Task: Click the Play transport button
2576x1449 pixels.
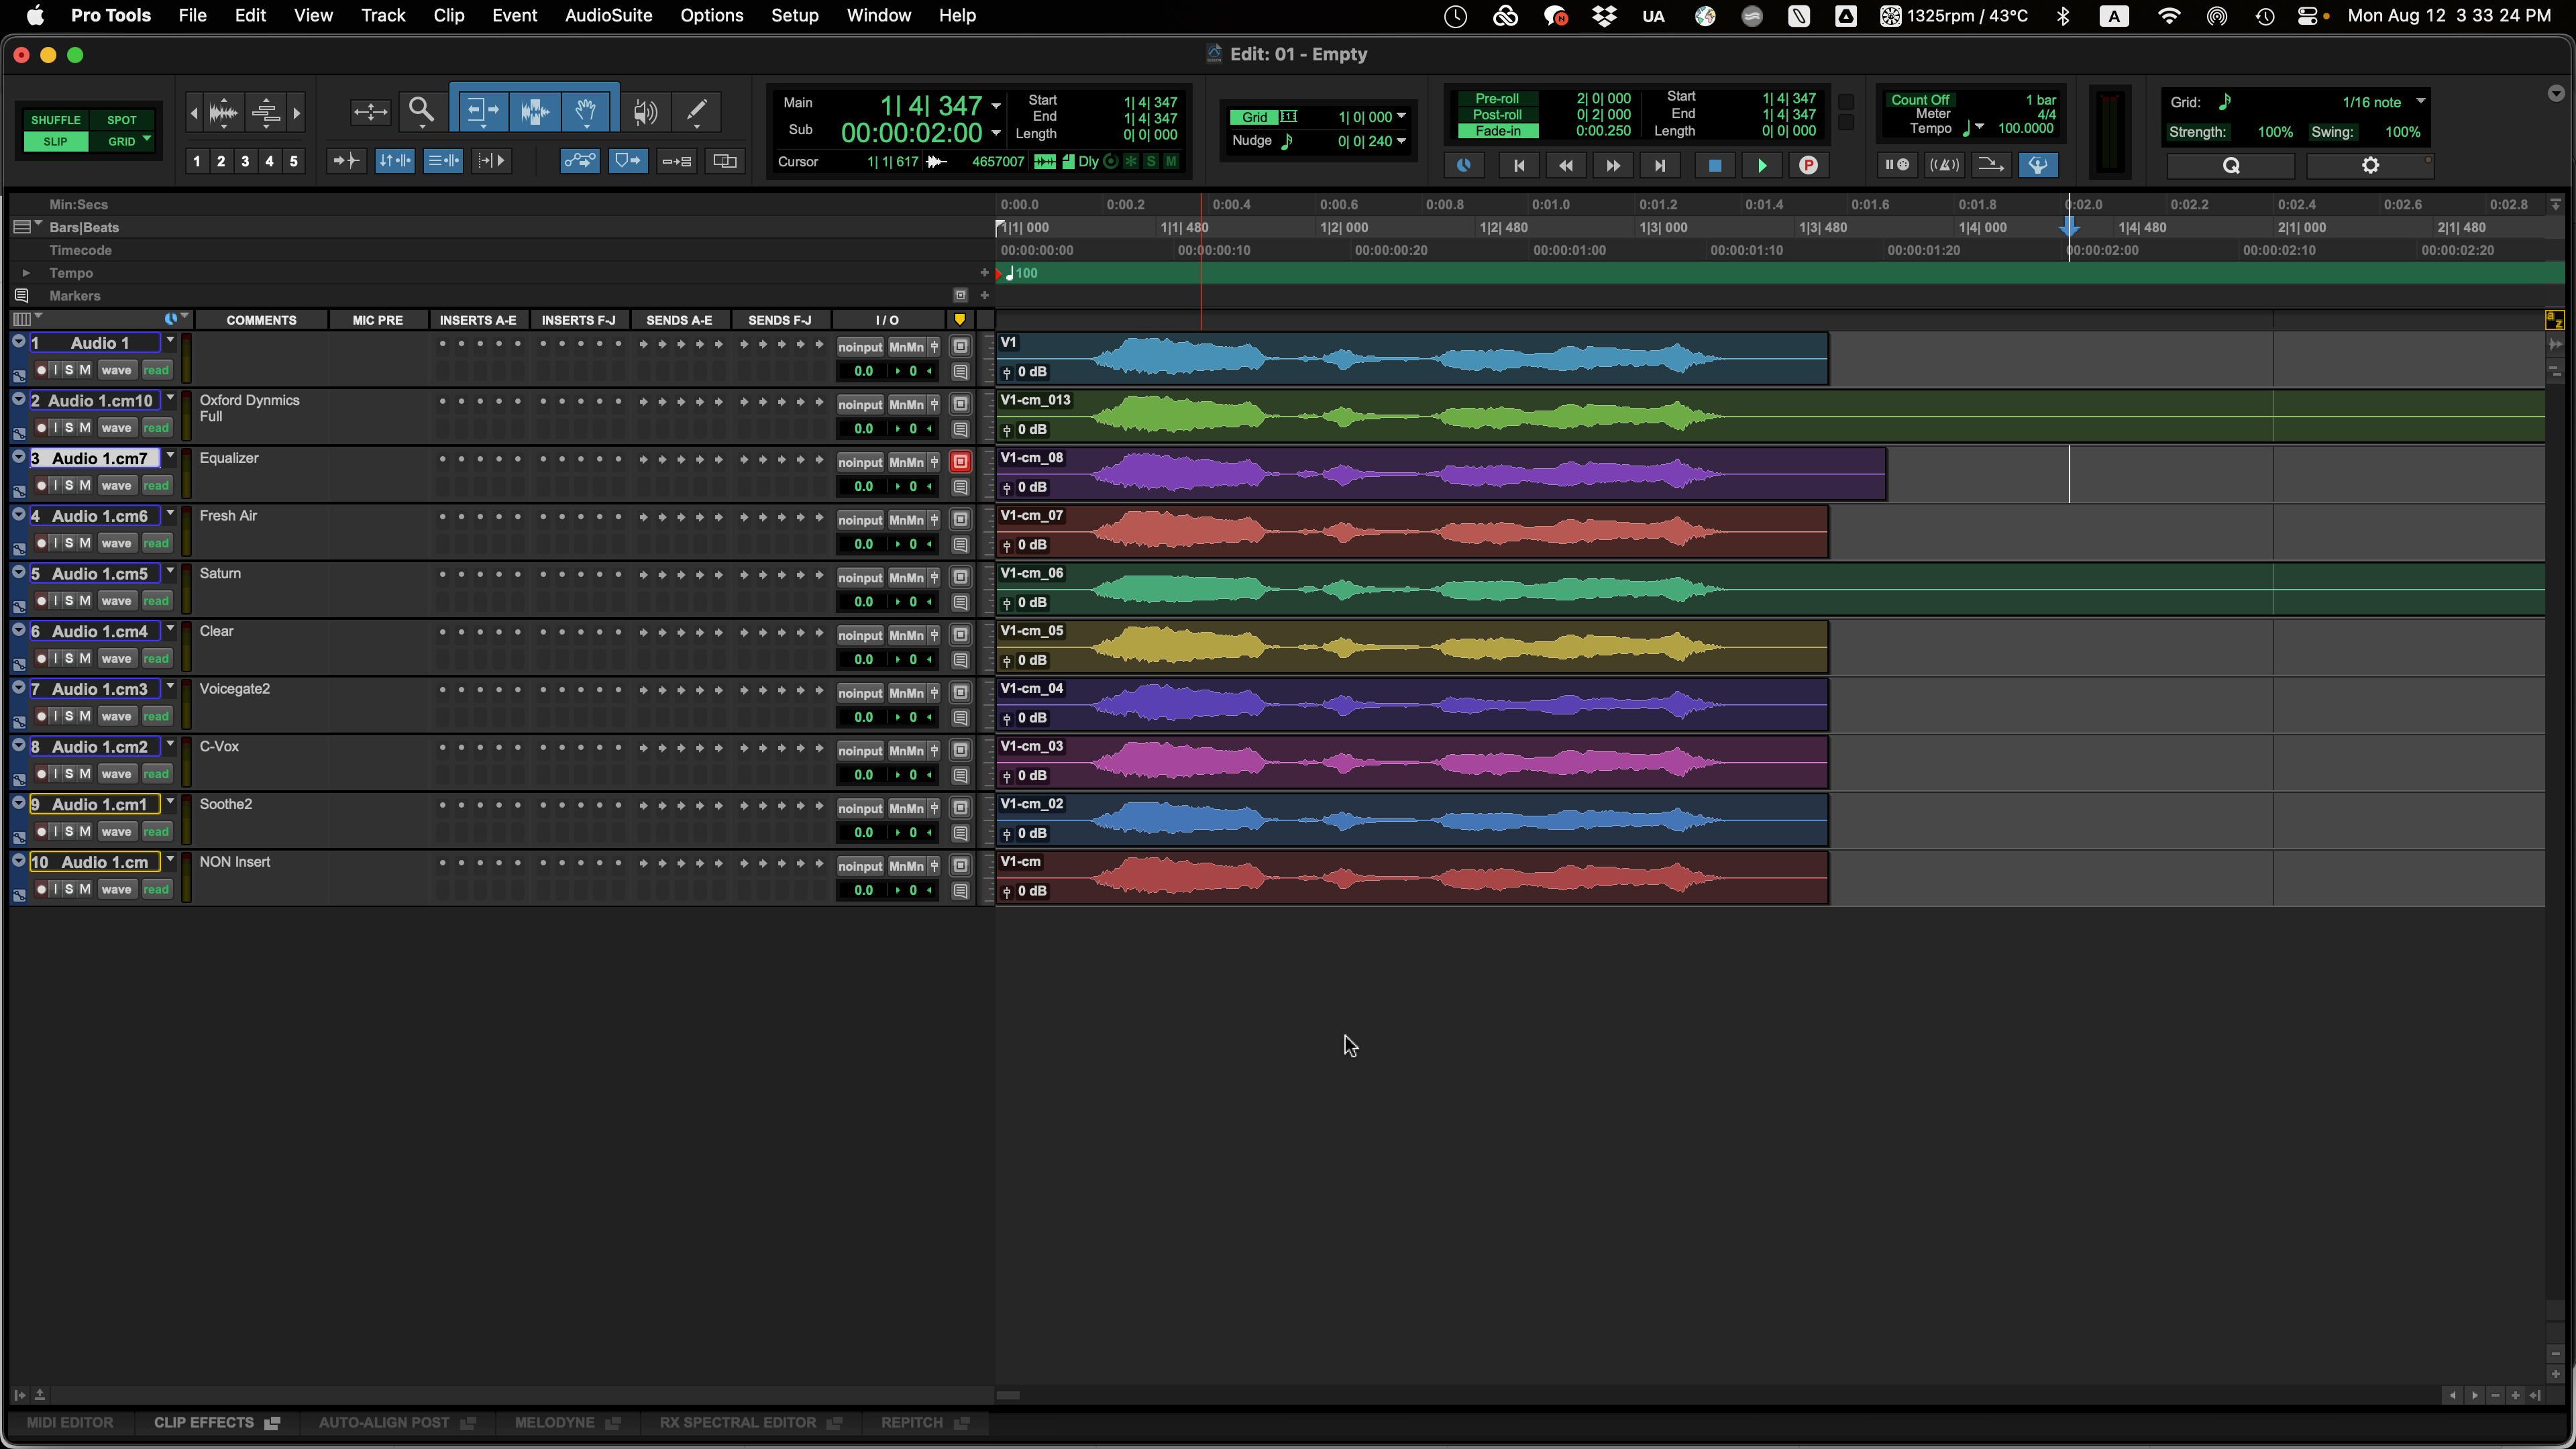Action: 1761,166
